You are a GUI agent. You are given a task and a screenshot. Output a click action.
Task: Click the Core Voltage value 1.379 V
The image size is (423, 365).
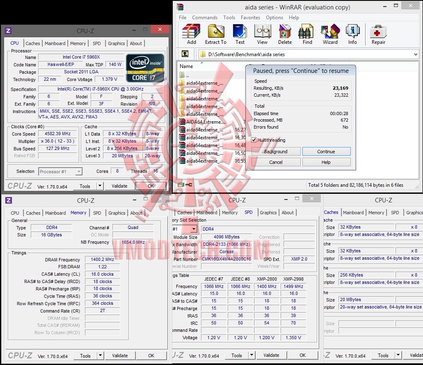(x=110, y=79)
